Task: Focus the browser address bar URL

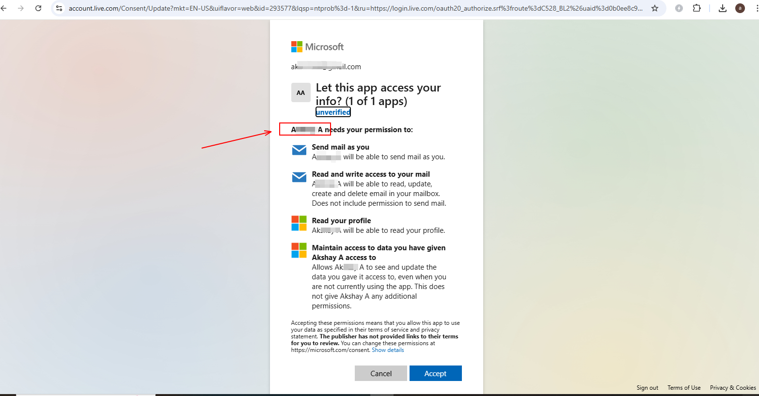Action: click(x=356, y=8)
